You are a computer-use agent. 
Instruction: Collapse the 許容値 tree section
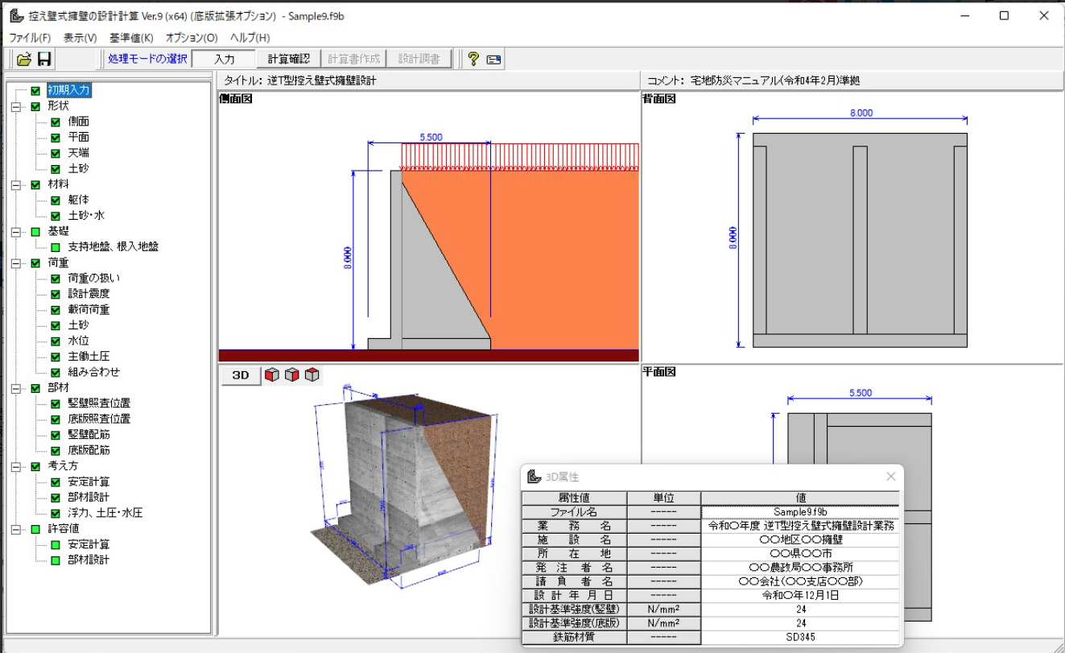click(15, 529)
